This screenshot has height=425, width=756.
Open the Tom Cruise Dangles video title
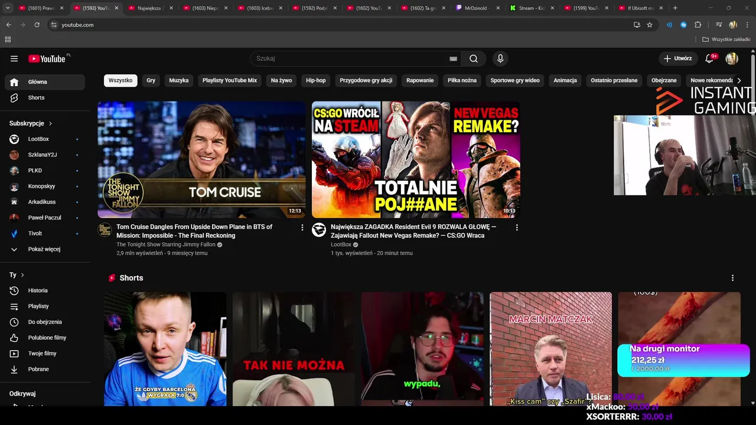[x=194, y=231]
